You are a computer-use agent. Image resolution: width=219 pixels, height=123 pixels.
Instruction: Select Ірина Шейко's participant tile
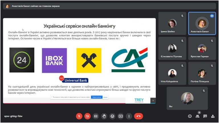172,23
